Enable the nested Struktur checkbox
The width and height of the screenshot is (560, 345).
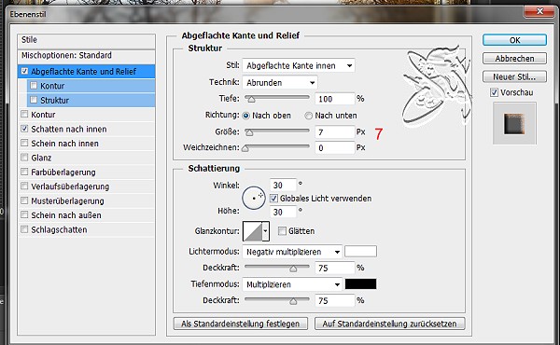coord(34,100)
